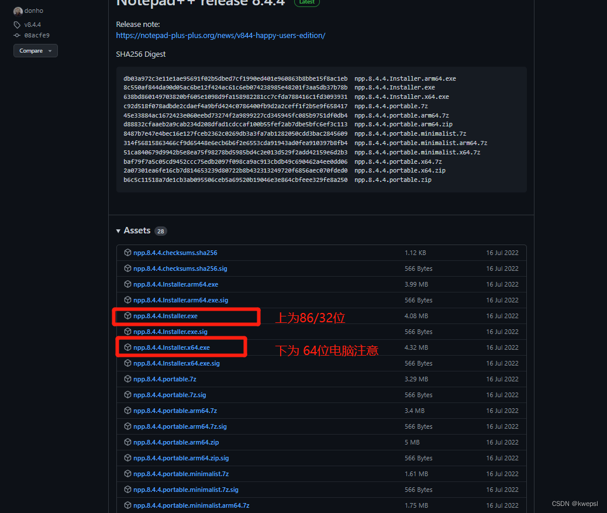The height and width of the screenshot is (513, 607).
Task: Click the tag icon next to v8.4.4
Action: (17, 25)
